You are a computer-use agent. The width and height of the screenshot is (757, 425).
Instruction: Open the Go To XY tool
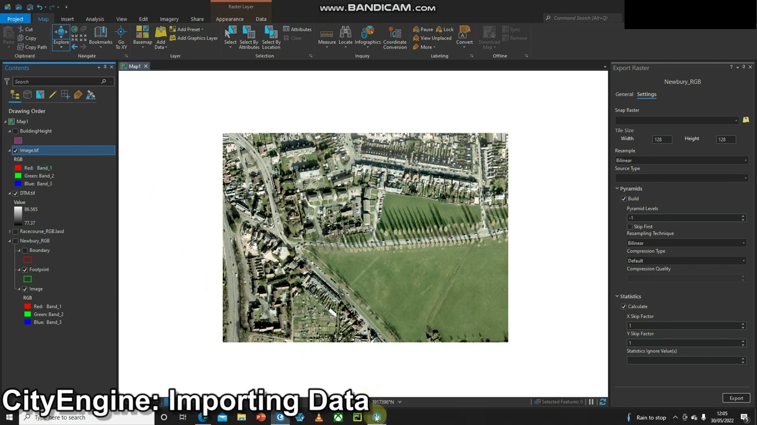pyautogui.click(x=121, y=37)
